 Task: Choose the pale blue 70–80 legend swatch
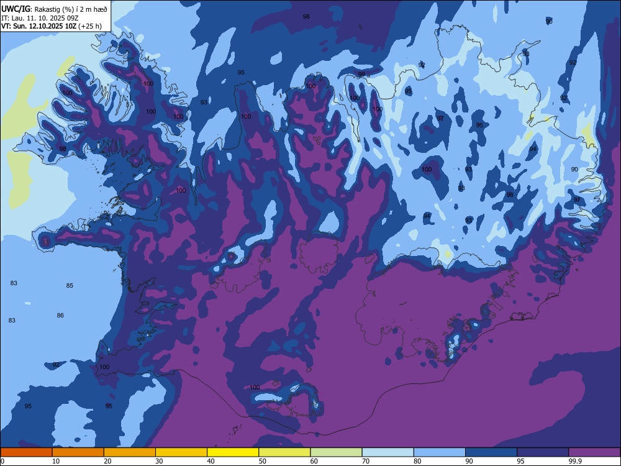pos(388,452)
